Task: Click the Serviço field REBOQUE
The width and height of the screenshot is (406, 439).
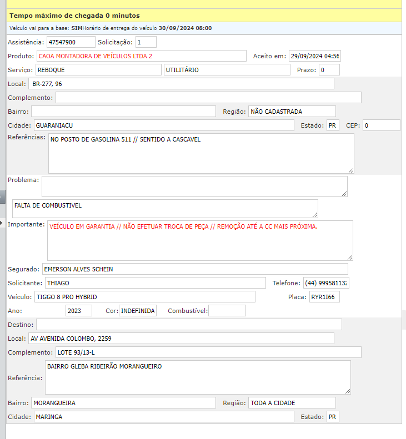Action: pyautogui.click(x=98, y=70)
